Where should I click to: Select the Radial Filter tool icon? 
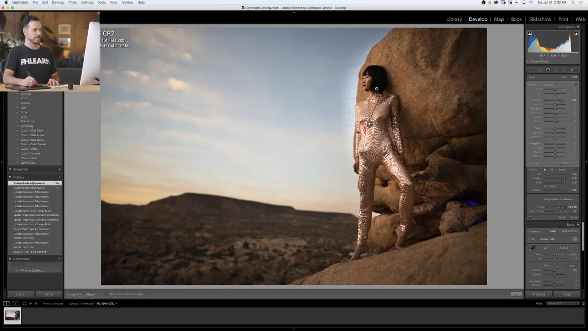point(563,70)
